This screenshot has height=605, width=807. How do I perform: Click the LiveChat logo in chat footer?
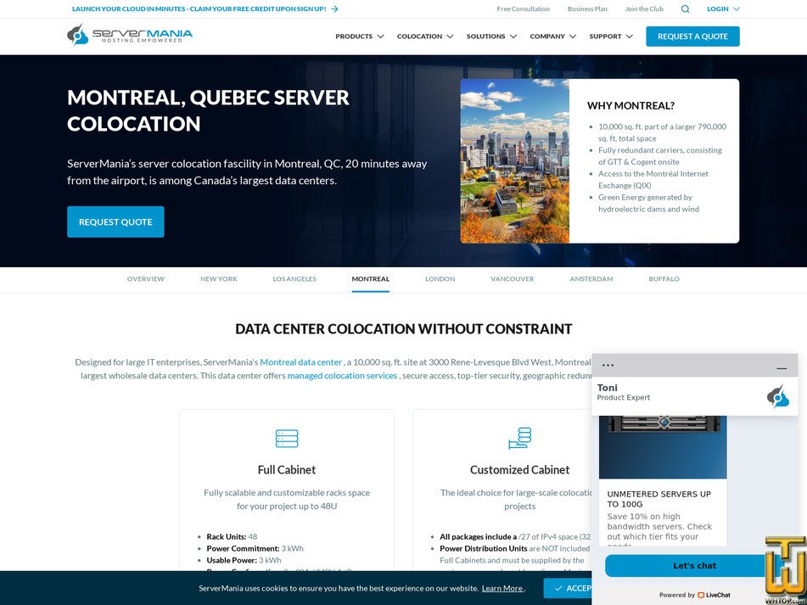pyautogui.click(x=713, y=595)
